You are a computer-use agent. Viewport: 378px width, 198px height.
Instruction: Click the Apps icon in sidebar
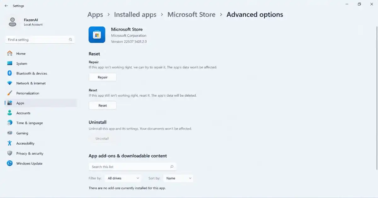[x=10, y=103]
